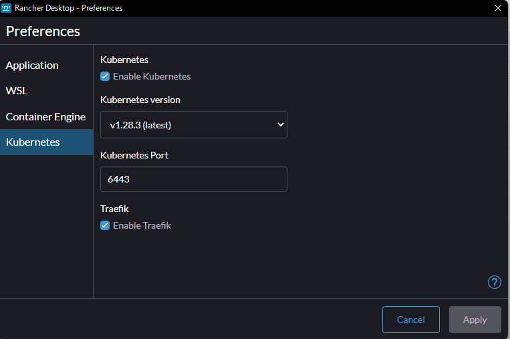Close the Preferences window
This screenshot has width=510, height=339.
pos(497,8)
